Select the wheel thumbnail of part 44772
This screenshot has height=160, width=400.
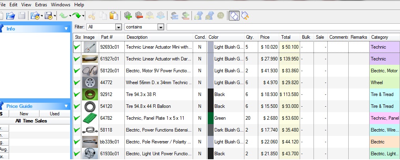(90, 83)
